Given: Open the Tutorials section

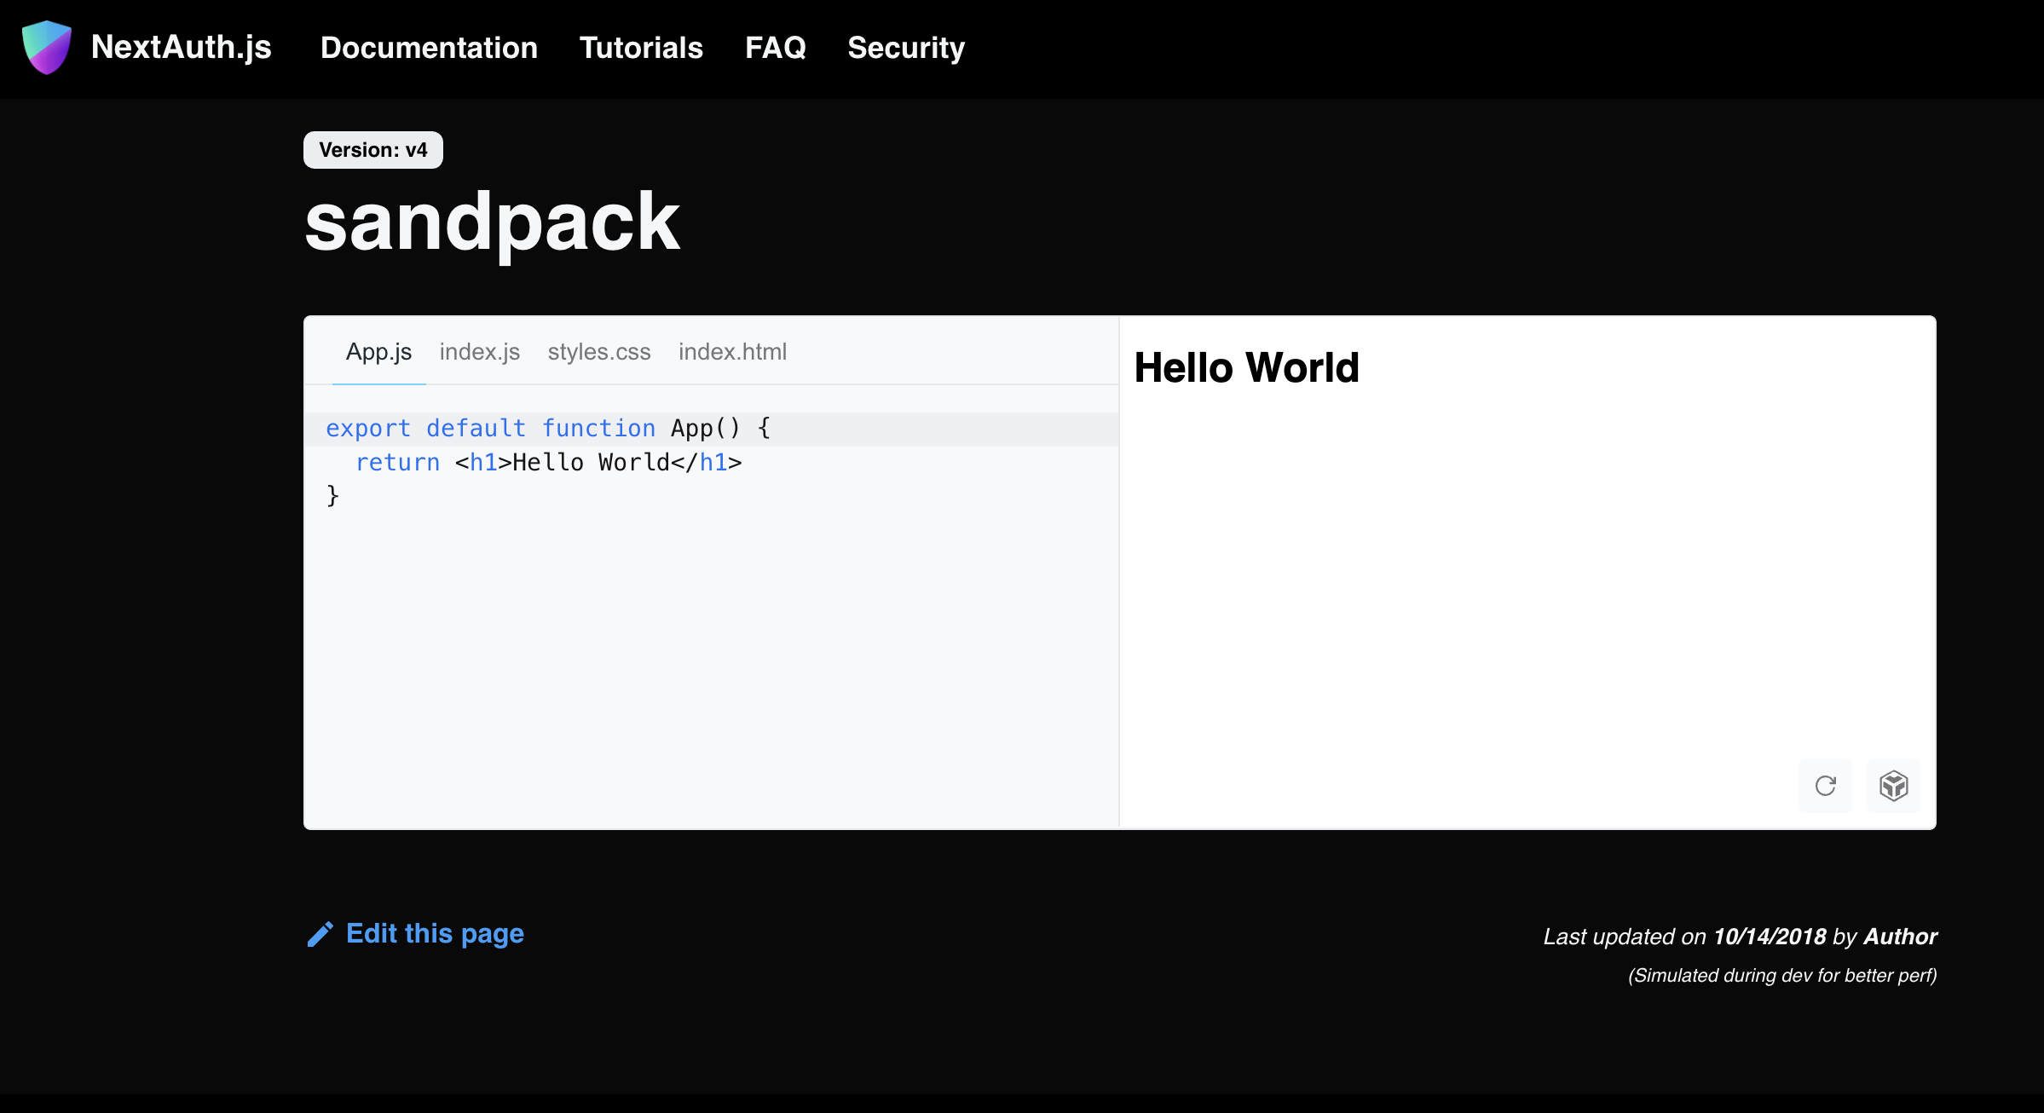Looking at the screenshot, I should click(641, 48).
